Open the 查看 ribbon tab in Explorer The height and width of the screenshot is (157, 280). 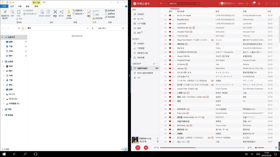coord(27,6)
